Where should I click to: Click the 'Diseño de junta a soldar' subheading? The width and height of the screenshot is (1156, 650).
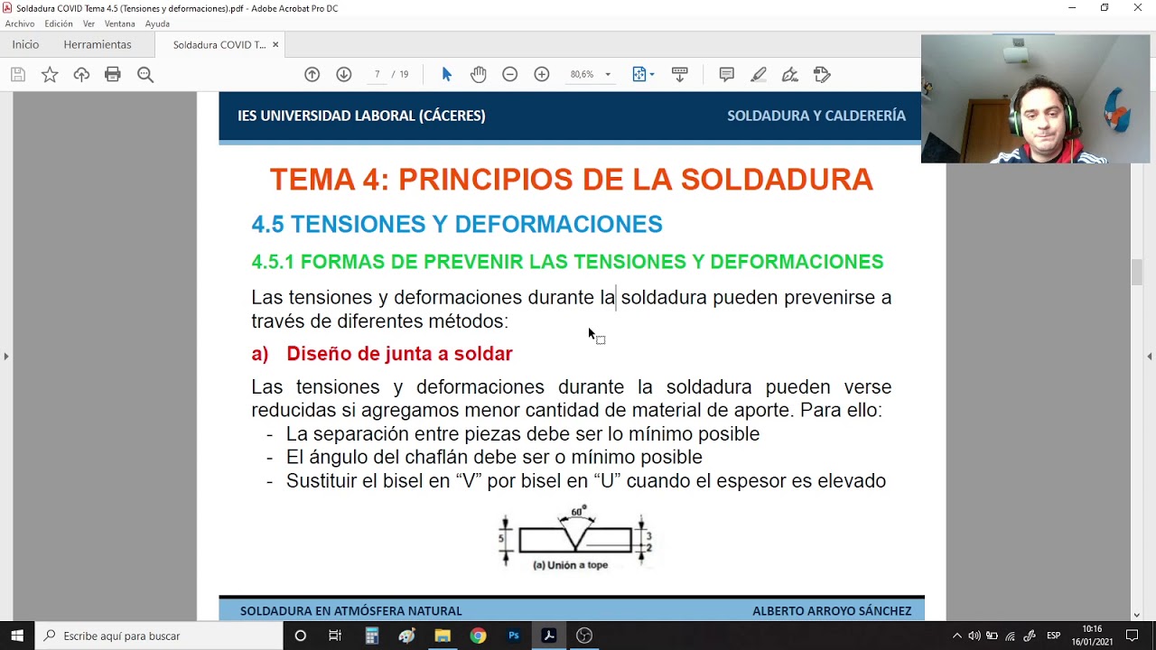coord(399,354)
